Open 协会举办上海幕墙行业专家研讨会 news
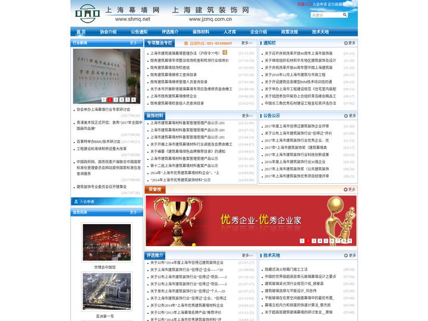This screenshot has height=321, width=428. pos(103,109)
